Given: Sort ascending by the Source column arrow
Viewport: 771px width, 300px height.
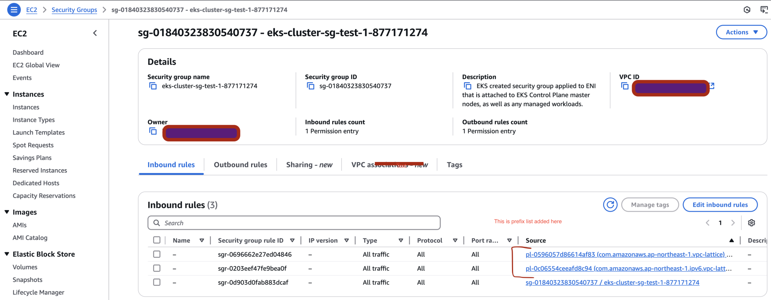Looking at the screenshot, I should 731,240.
